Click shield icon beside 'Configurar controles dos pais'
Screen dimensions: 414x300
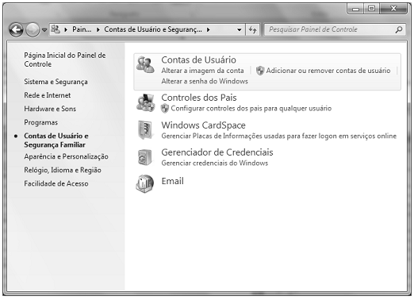[x=165, y=109]
